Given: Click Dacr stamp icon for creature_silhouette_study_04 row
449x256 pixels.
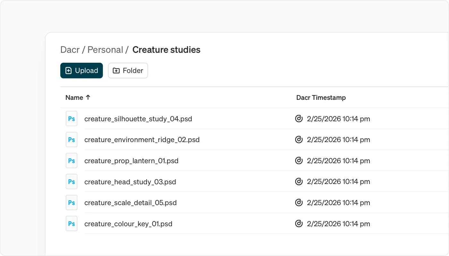Looking at the screenshot, I should (299, 119).
